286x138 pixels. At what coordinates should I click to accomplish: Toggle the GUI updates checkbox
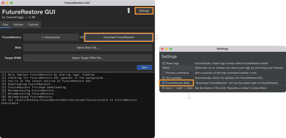tap(163, 78)
